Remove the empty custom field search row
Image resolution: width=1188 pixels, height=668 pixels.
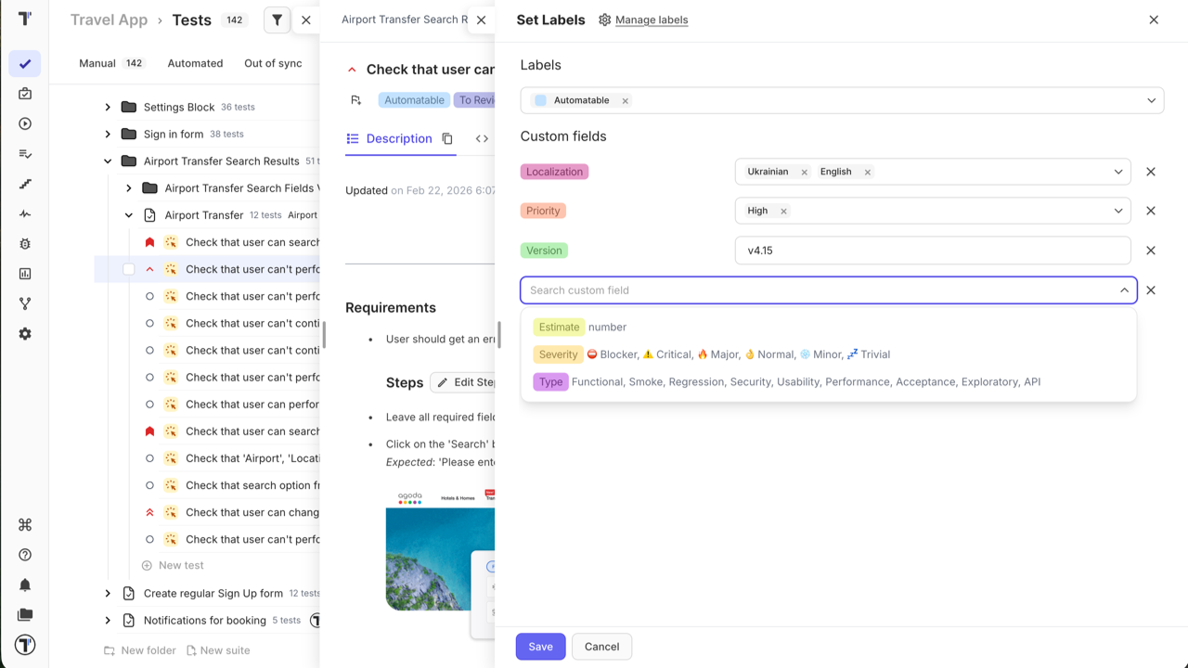coord(1151,290)
